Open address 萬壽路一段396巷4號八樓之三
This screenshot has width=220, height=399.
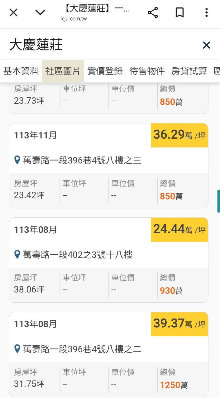82,161
